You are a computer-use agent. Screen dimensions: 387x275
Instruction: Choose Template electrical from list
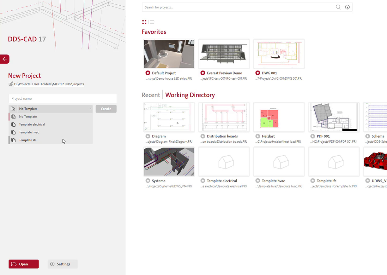tap(51, 124)
